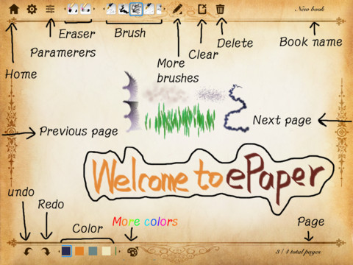Select the leftmost fountain pen brush

(111, 10)
